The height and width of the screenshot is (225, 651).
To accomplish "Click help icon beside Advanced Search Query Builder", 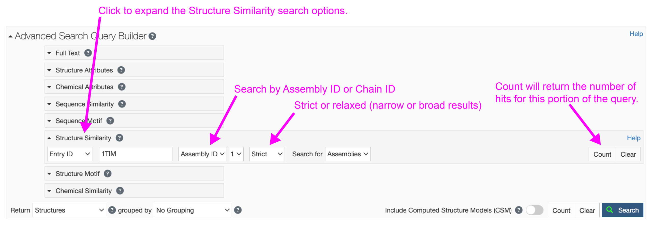I will tap(152, 36).
